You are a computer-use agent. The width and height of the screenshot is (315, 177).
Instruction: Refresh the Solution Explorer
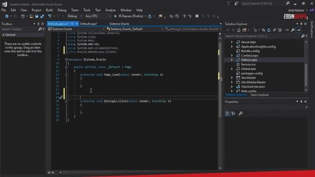(269, 30)
